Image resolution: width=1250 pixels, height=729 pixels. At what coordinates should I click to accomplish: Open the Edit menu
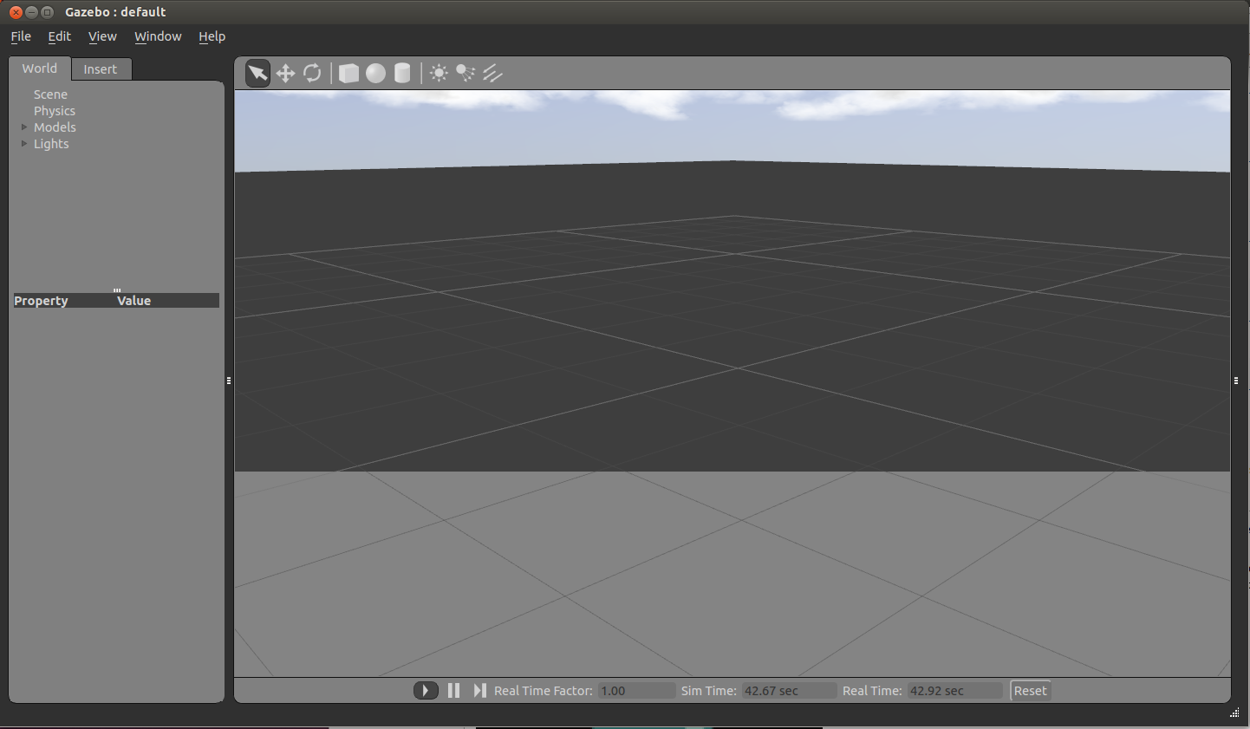coord(59,36)
